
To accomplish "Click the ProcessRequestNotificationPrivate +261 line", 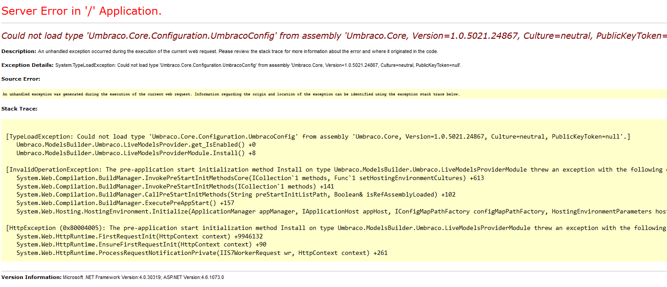I will (202, 253).
